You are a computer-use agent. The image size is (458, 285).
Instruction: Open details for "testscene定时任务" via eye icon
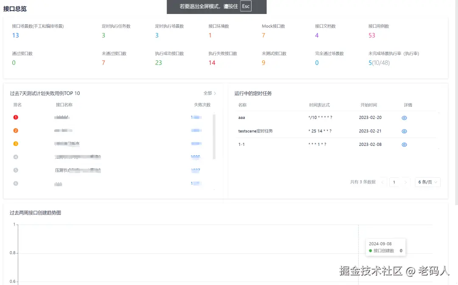tap(404, 131)
